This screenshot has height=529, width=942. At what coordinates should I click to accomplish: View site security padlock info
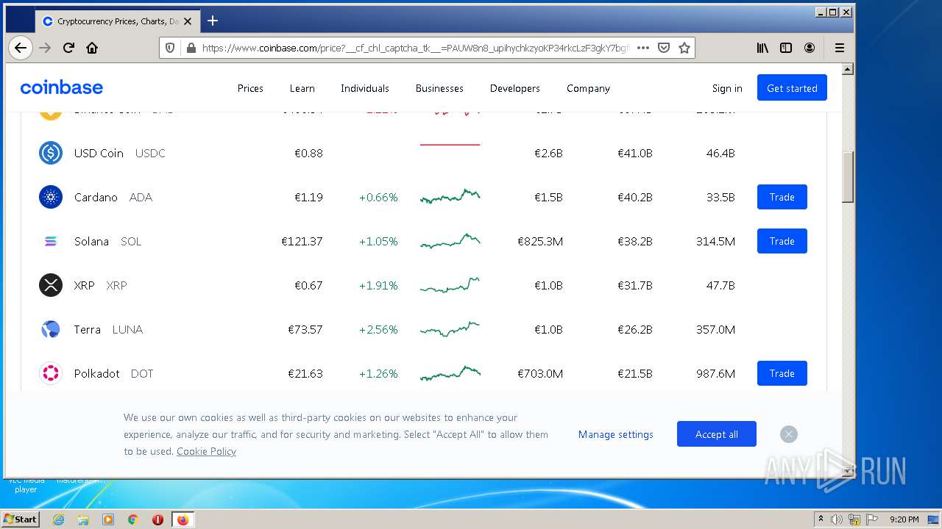click(191, 48)
